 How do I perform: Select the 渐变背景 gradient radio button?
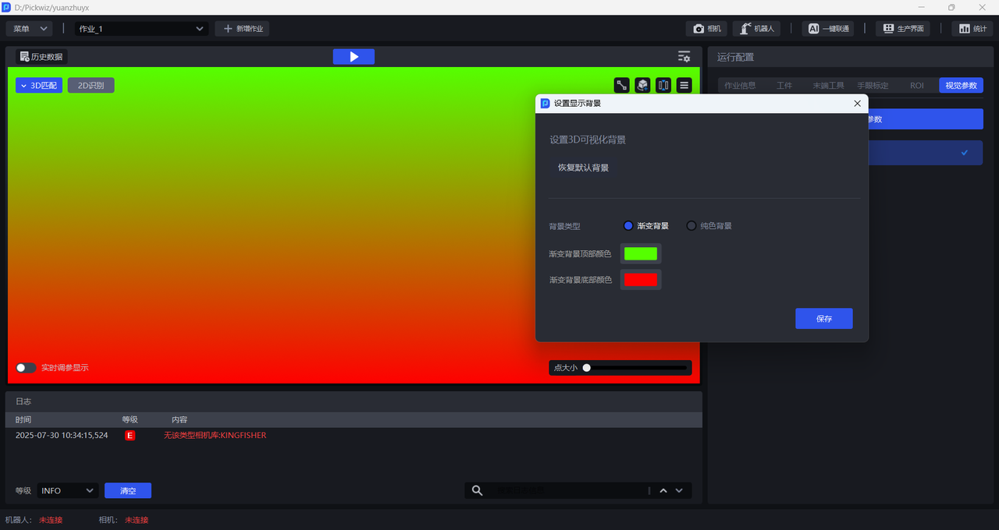(x=628, y=226)
